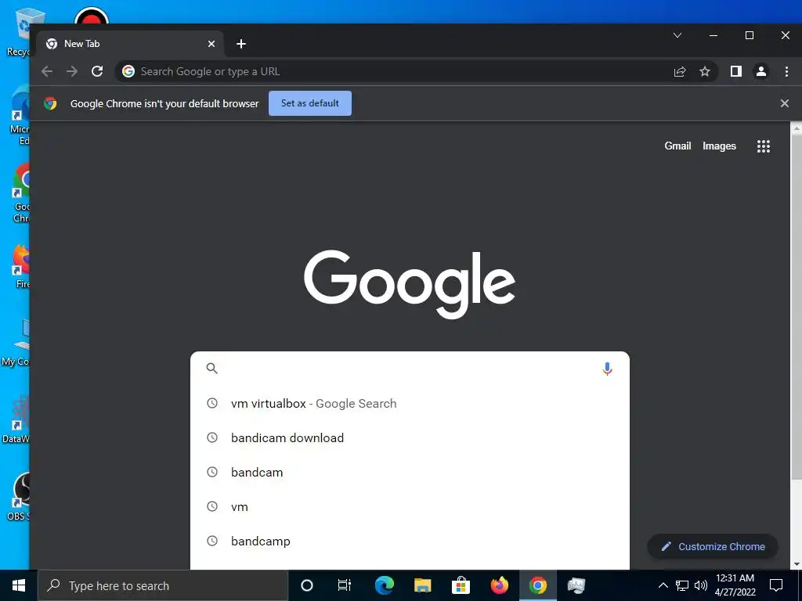Open the volume control tray icon

[701, 585]
